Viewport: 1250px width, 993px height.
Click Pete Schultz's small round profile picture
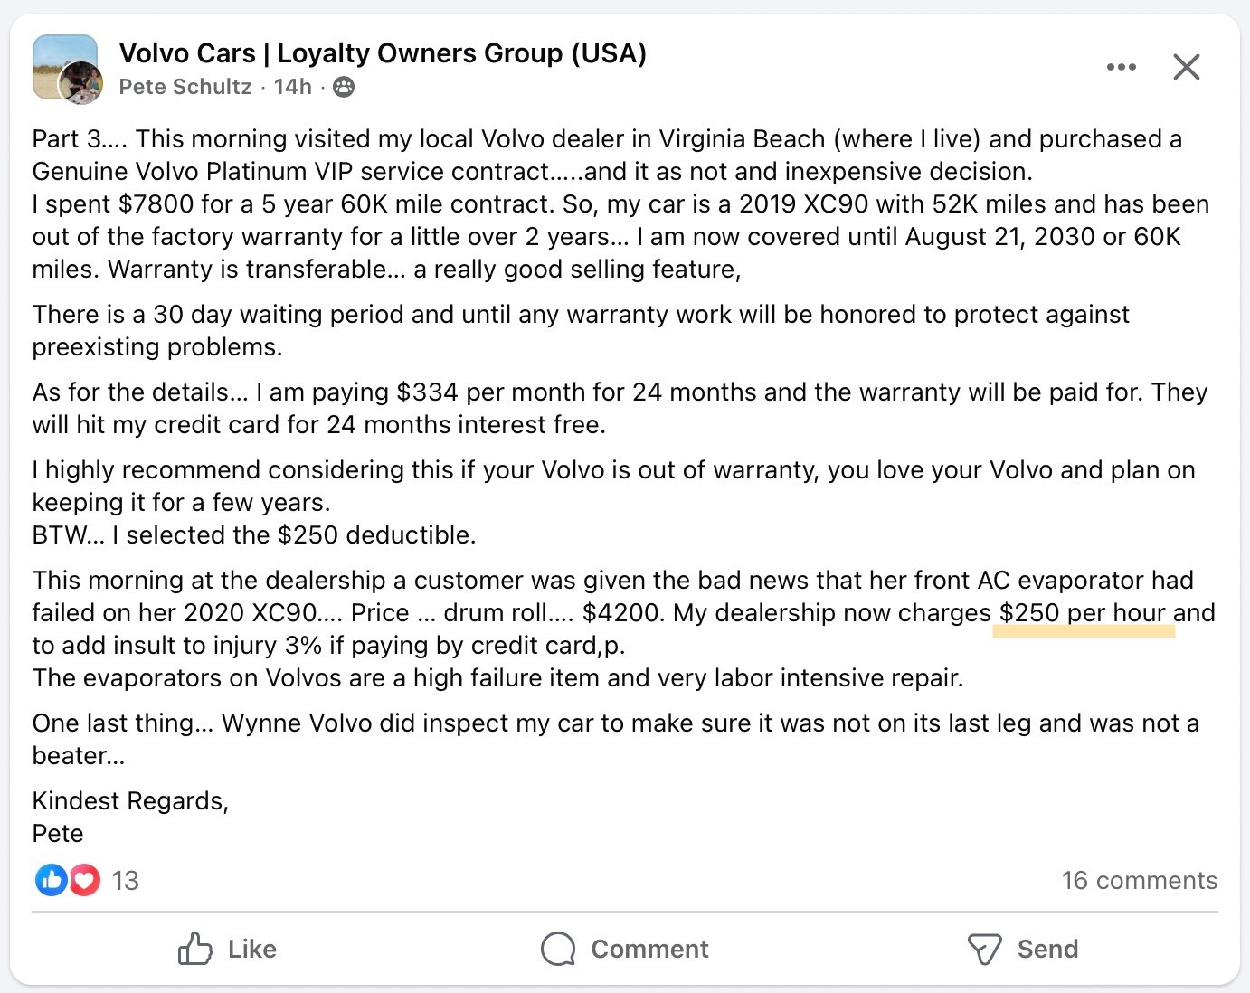pos(82,84)
